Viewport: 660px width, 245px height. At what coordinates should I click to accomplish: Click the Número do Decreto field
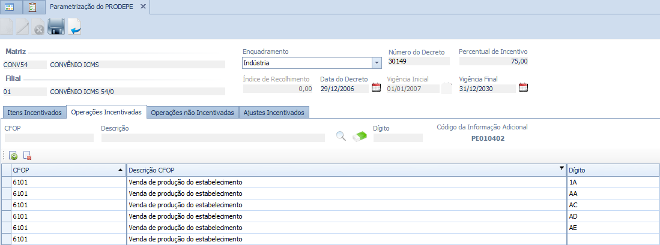click(419, 61)
